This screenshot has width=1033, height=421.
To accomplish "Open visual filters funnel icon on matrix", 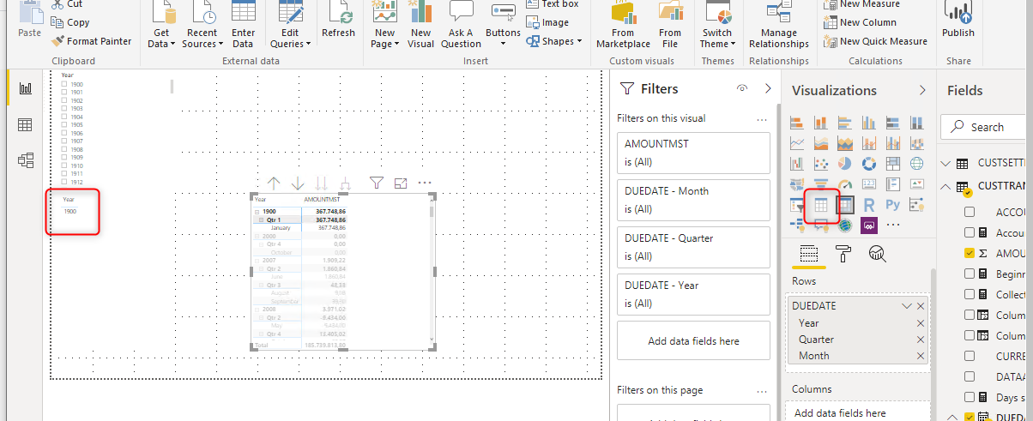I will [376, 183].
